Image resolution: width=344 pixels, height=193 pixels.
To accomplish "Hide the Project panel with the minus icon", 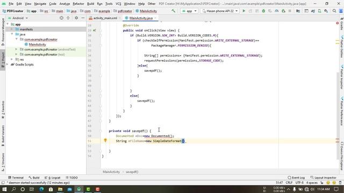I will (83, 18).
